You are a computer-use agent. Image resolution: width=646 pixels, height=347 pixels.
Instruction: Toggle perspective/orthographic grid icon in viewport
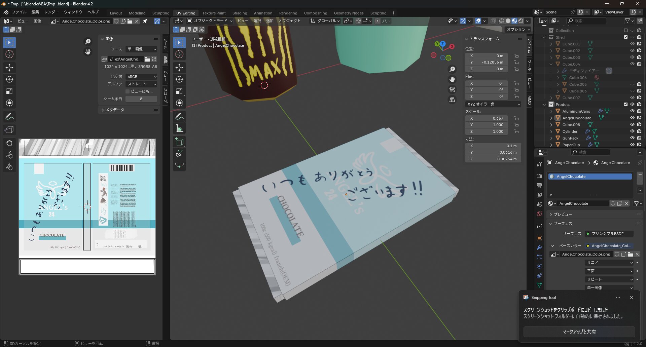(x=452, y=100)
